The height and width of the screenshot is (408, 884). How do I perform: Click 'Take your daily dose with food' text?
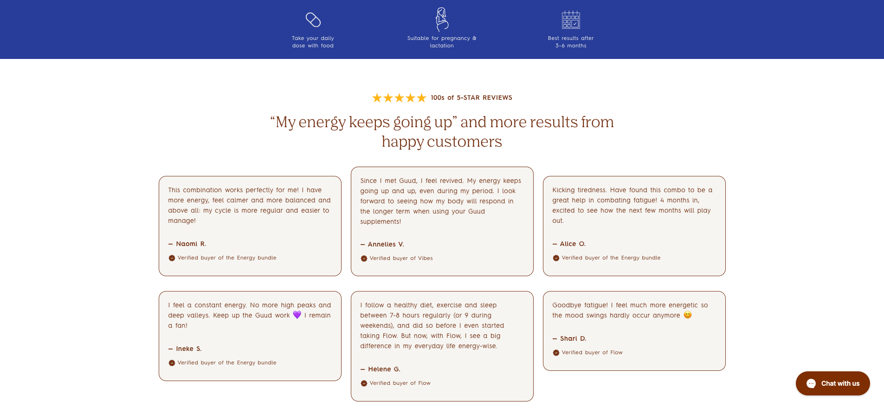point(313,42)
